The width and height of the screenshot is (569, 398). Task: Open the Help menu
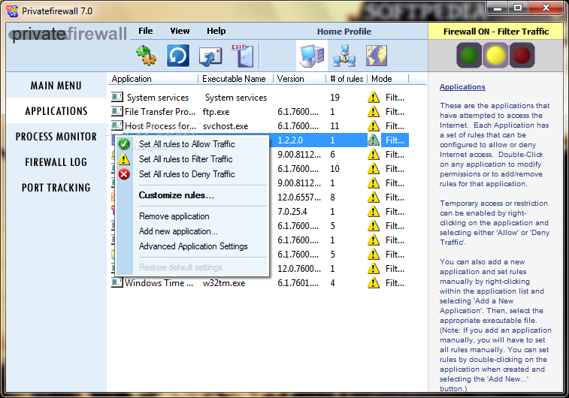tap(216, 32)
